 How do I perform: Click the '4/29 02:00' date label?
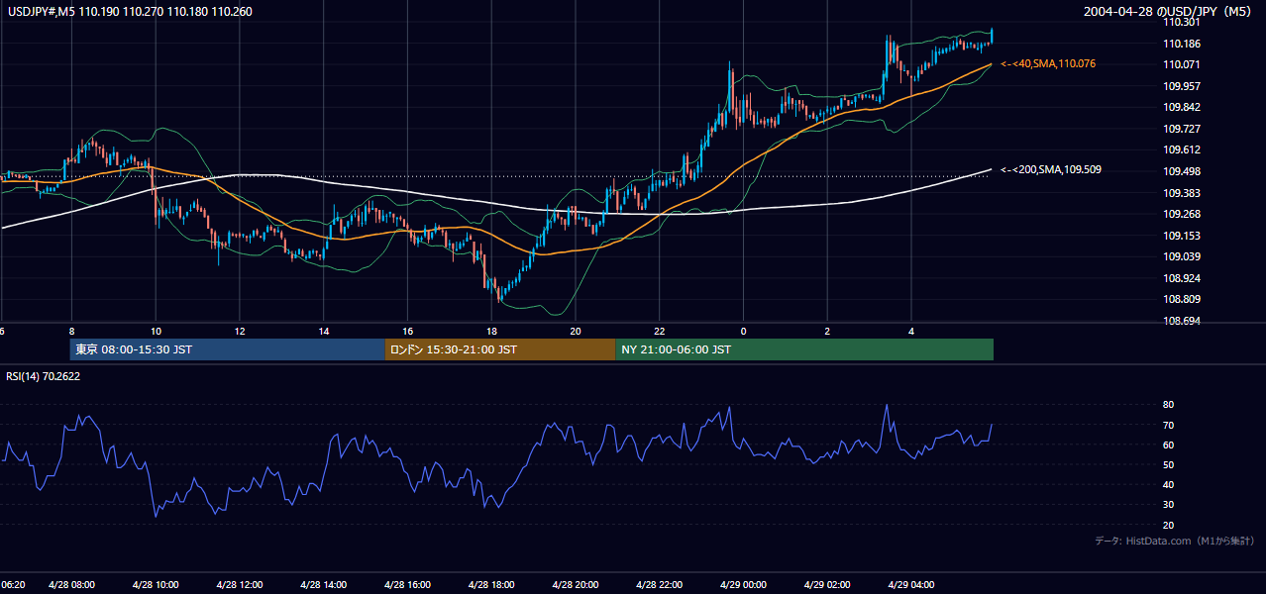(x=828, y=585)
